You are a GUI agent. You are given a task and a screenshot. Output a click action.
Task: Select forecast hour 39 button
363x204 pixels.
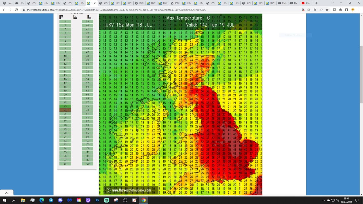[x=87, y=22]
